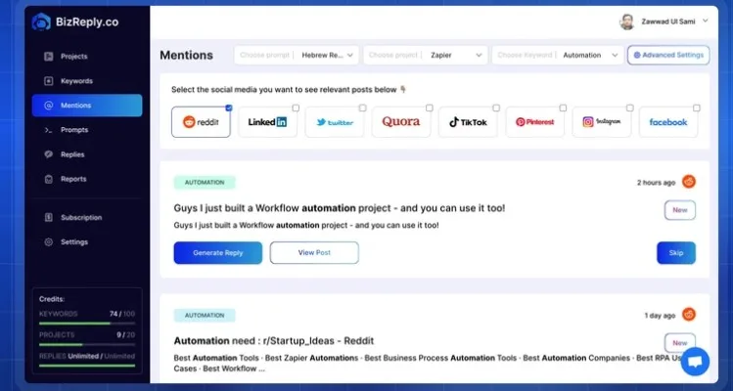Click the Mentions @ icon
Screen dimensions: 733x391
(x=49, y=106)
